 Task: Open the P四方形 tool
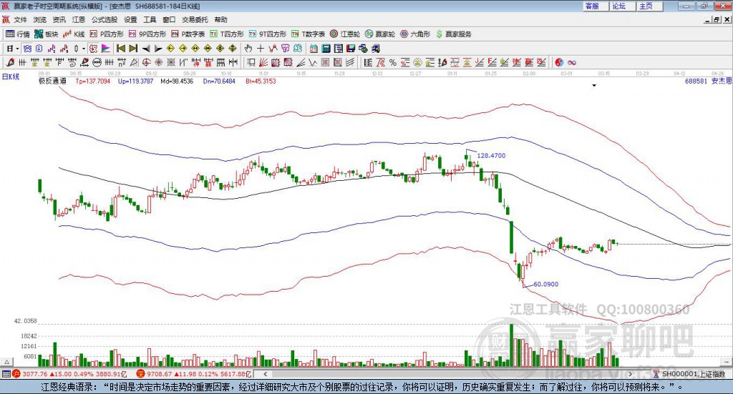point(107,34)
